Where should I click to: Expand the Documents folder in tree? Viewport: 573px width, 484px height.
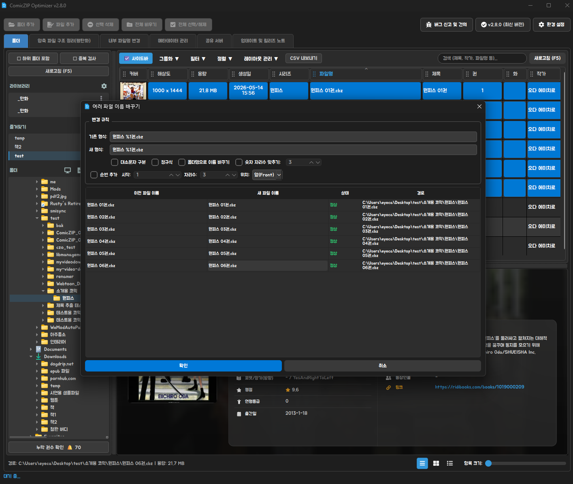31,349
